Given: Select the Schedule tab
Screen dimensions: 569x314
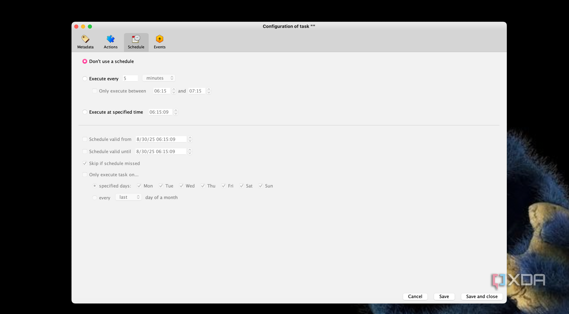Looking at the screenshot, I should [x=136, y=42].
